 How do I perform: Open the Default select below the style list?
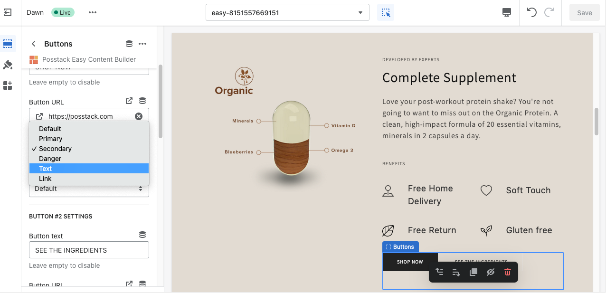click(x=89, y=189)
